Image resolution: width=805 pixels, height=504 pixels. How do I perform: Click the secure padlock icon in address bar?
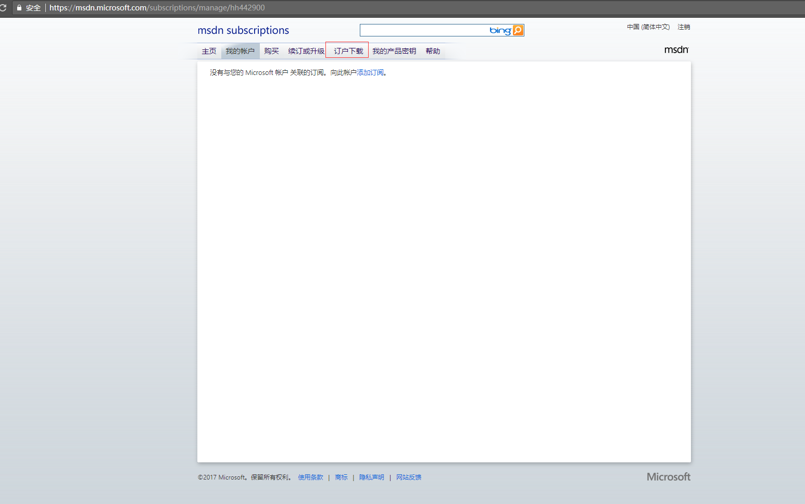click(19, 8)
